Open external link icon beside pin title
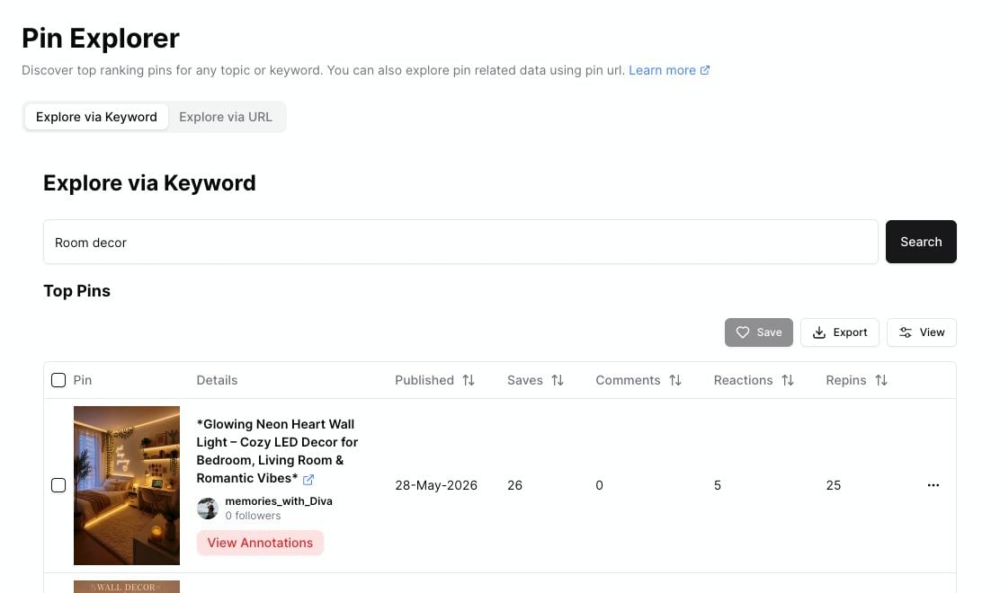This screenshot has height=593, width=1000. (x=308, y=479)
